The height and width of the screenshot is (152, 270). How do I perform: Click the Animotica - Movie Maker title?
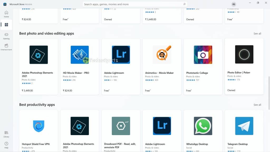[x=159, y=73]
